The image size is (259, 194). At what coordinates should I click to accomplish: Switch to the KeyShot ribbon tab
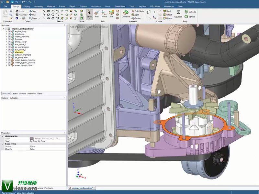[142, 6]
